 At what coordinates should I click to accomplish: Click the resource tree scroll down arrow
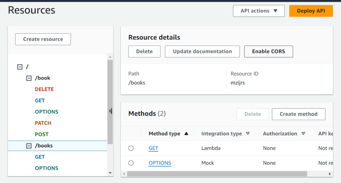point(110,173)
